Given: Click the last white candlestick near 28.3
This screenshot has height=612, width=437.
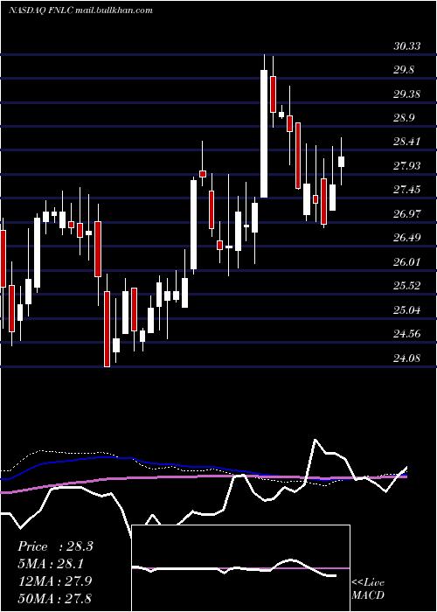Looking at the screenshot, I should [342, 162].
